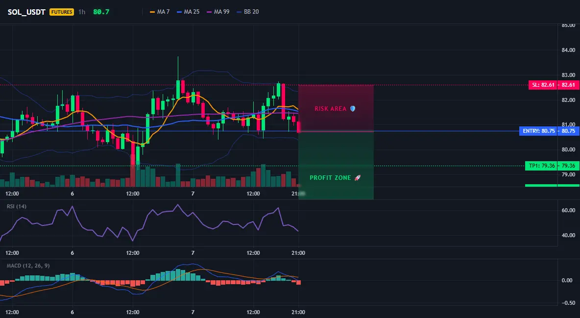Toggle the MA 25 legend entry

tap(188, 12)
